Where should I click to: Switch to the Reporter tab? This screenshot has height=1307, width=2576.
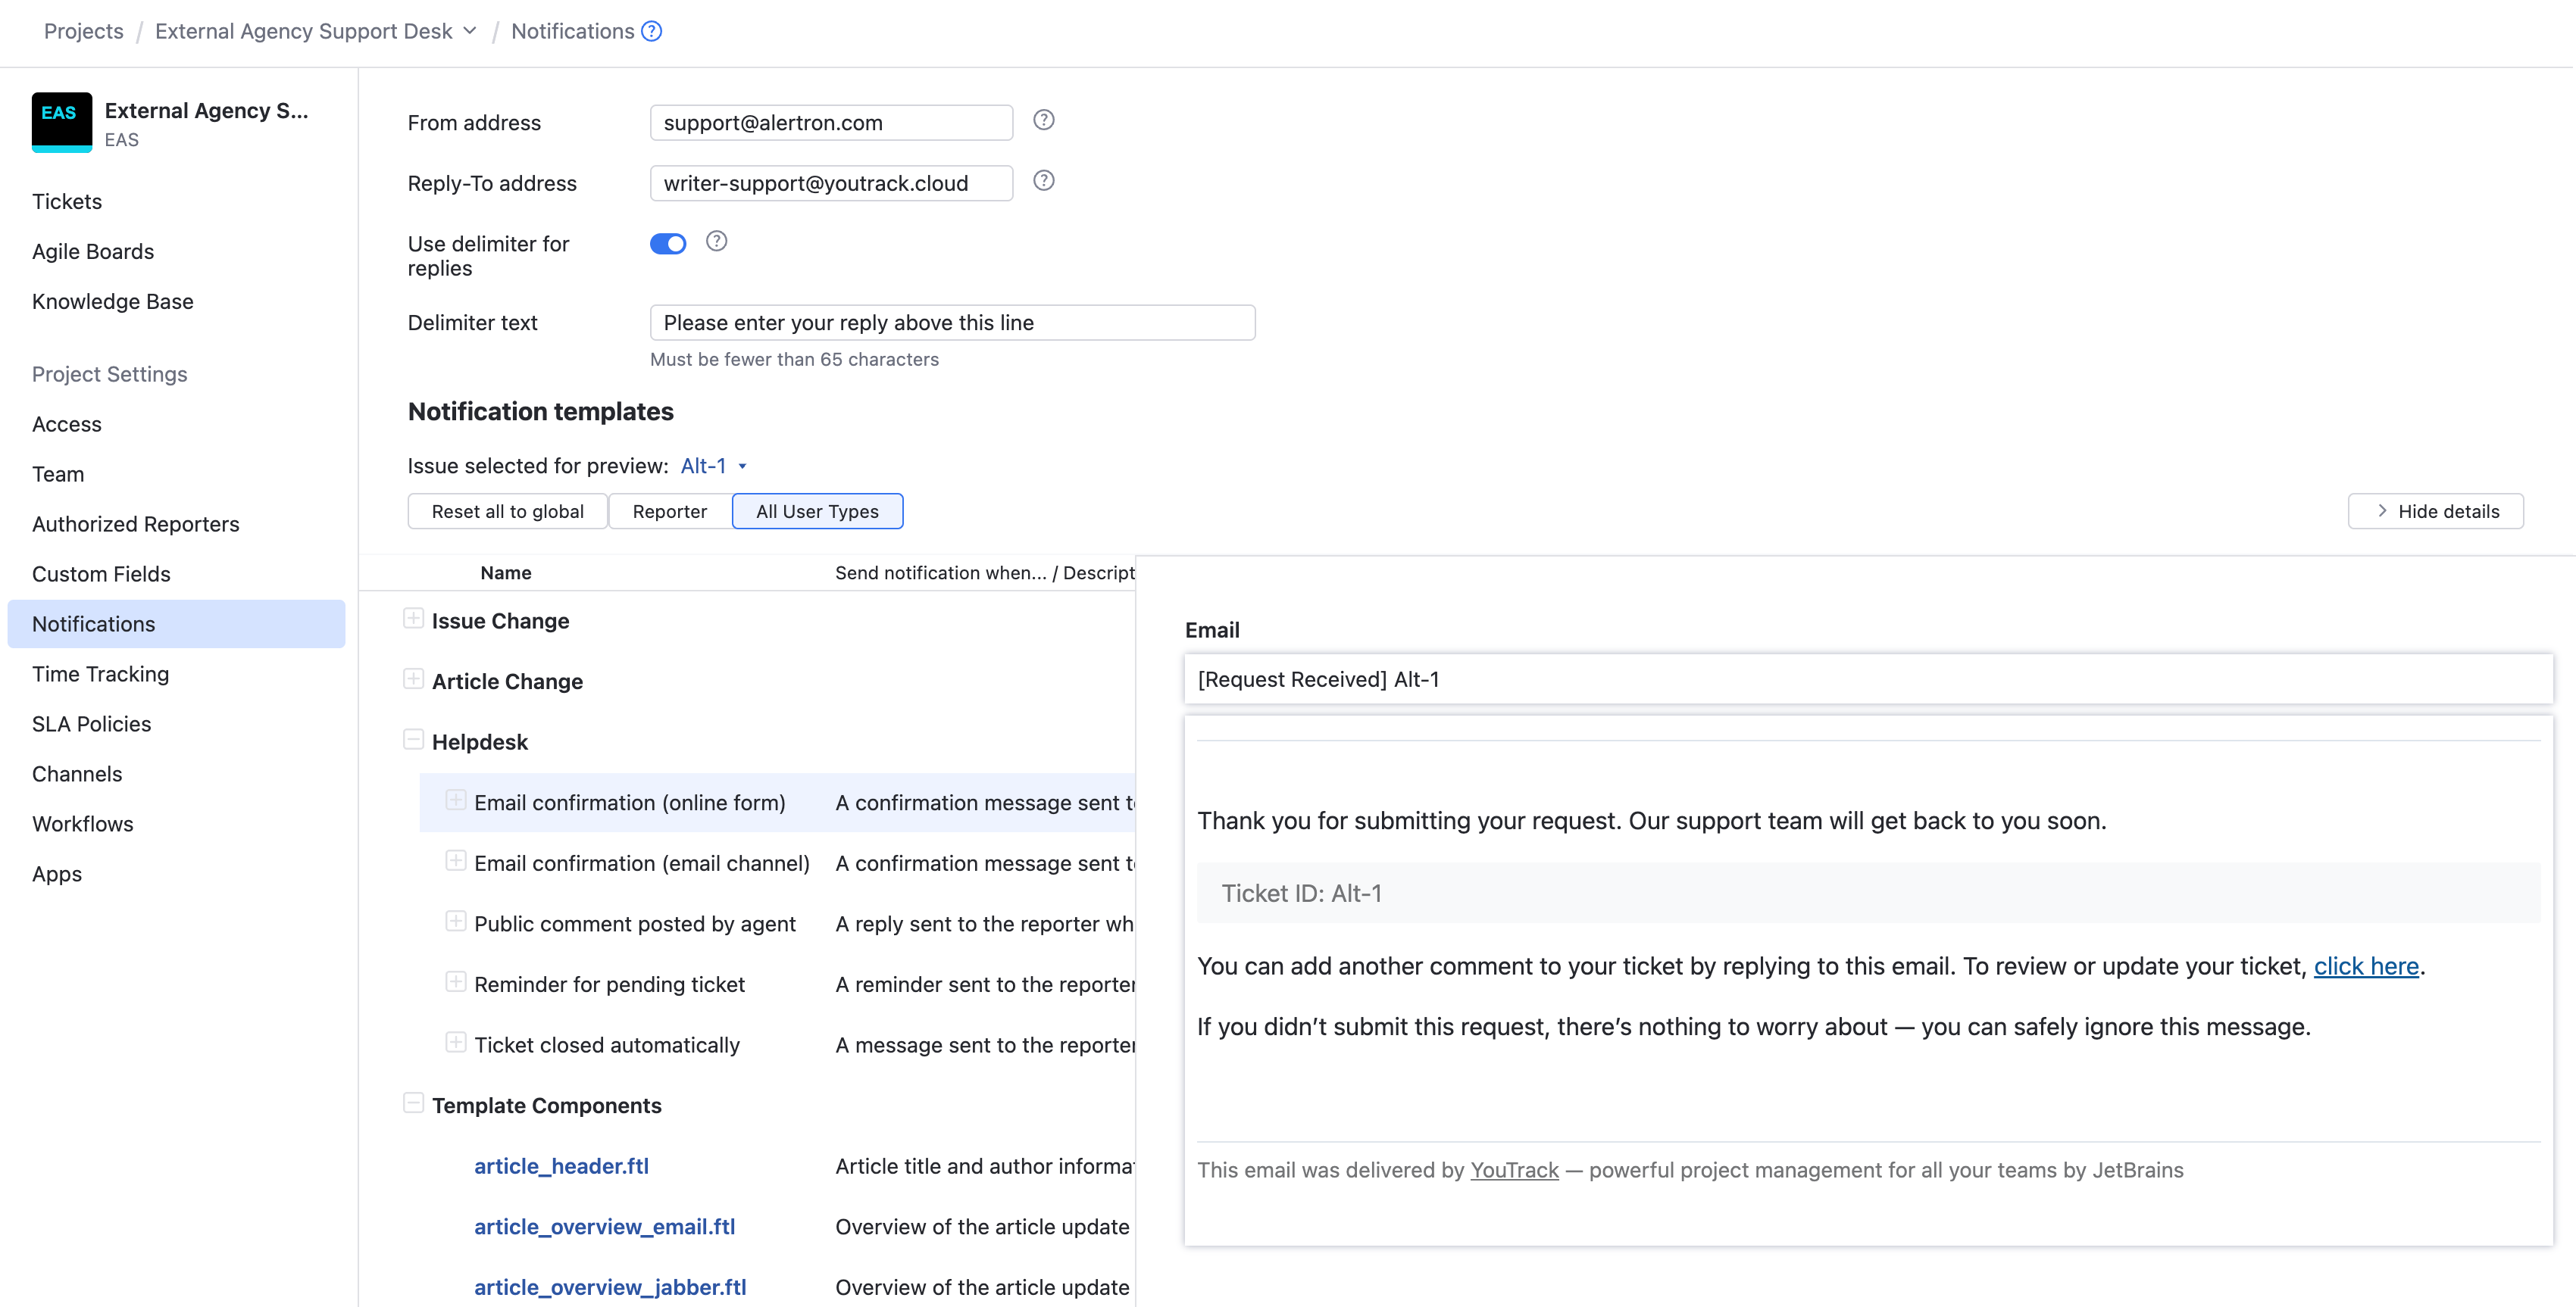point(669,510)
